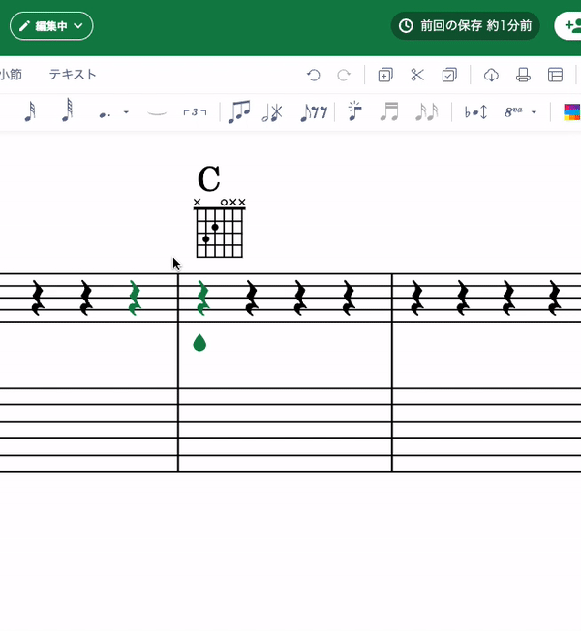Toggle the dotted note option
The height and width of the screenshot is (631, 581).
(105, 115)
